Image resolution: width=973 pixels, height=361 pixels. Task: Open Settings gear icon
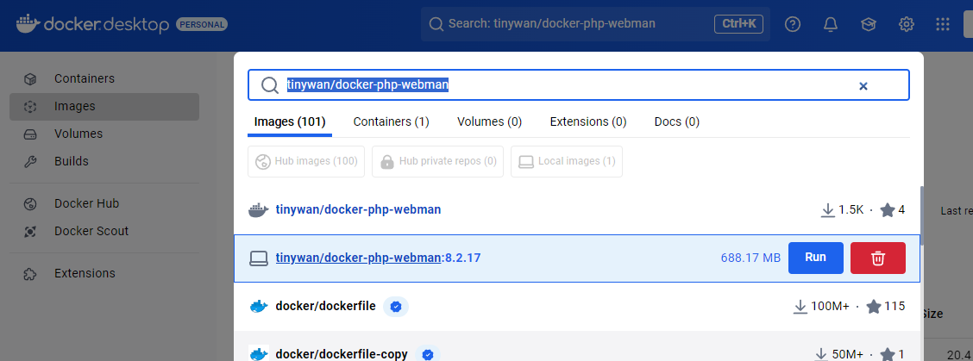pos(907,24)
